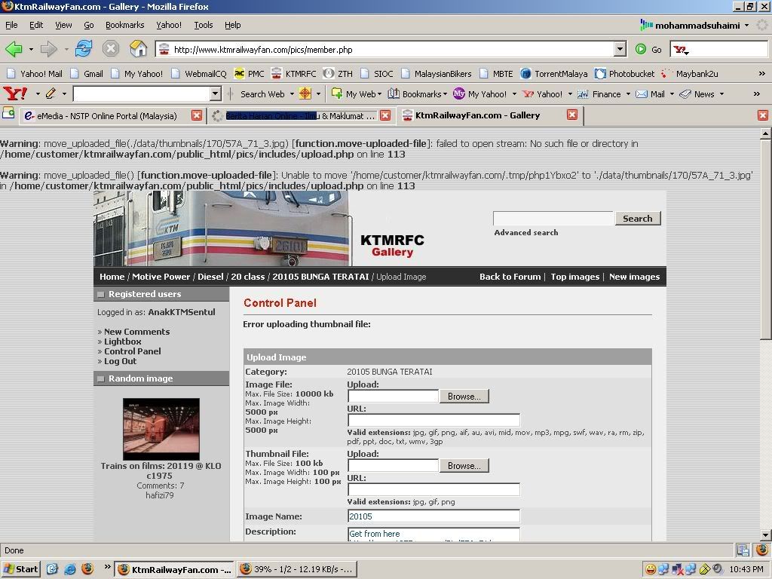The height and width of the screenshot is (579, 772).
Task: Click Finance on the Yahoo toolbar
Action: point(599,94)
